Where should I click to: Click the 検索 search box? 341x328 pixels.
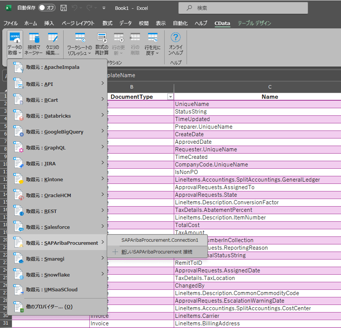(243, 8)
